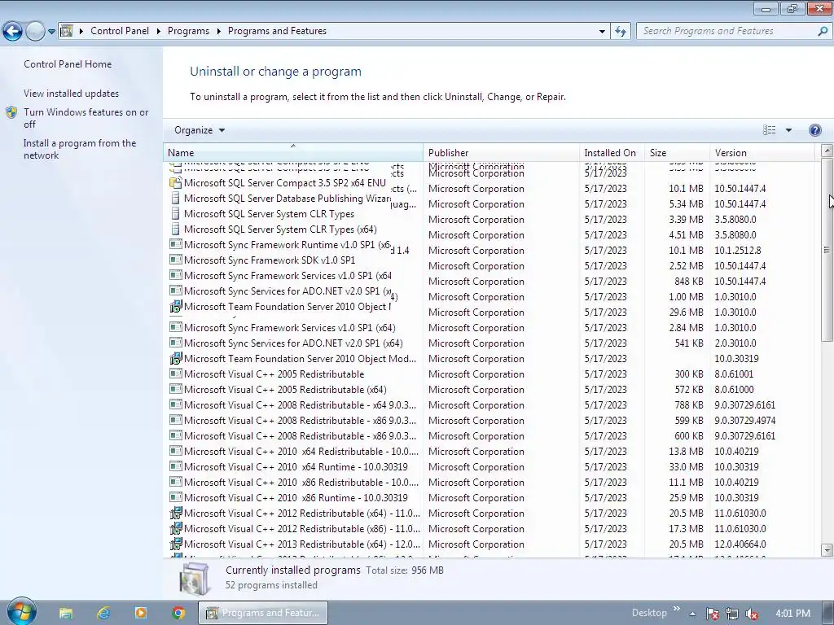Show hidden tray icons arrow

pos(692,614)
